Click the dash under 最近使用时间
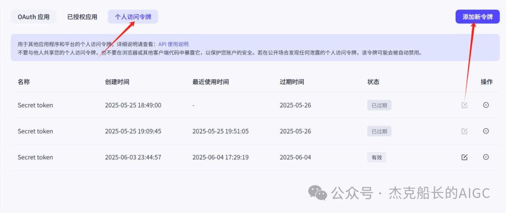506x213 pixels. pyautogui.click(x=193, y=105)
